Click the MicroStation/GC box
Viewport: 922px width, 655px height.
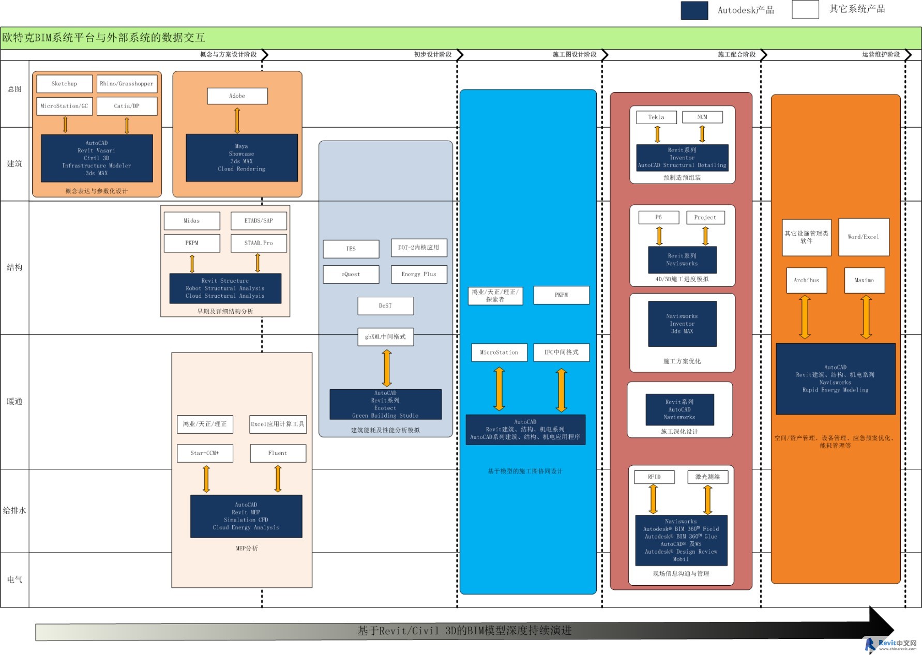click(65, 106)
